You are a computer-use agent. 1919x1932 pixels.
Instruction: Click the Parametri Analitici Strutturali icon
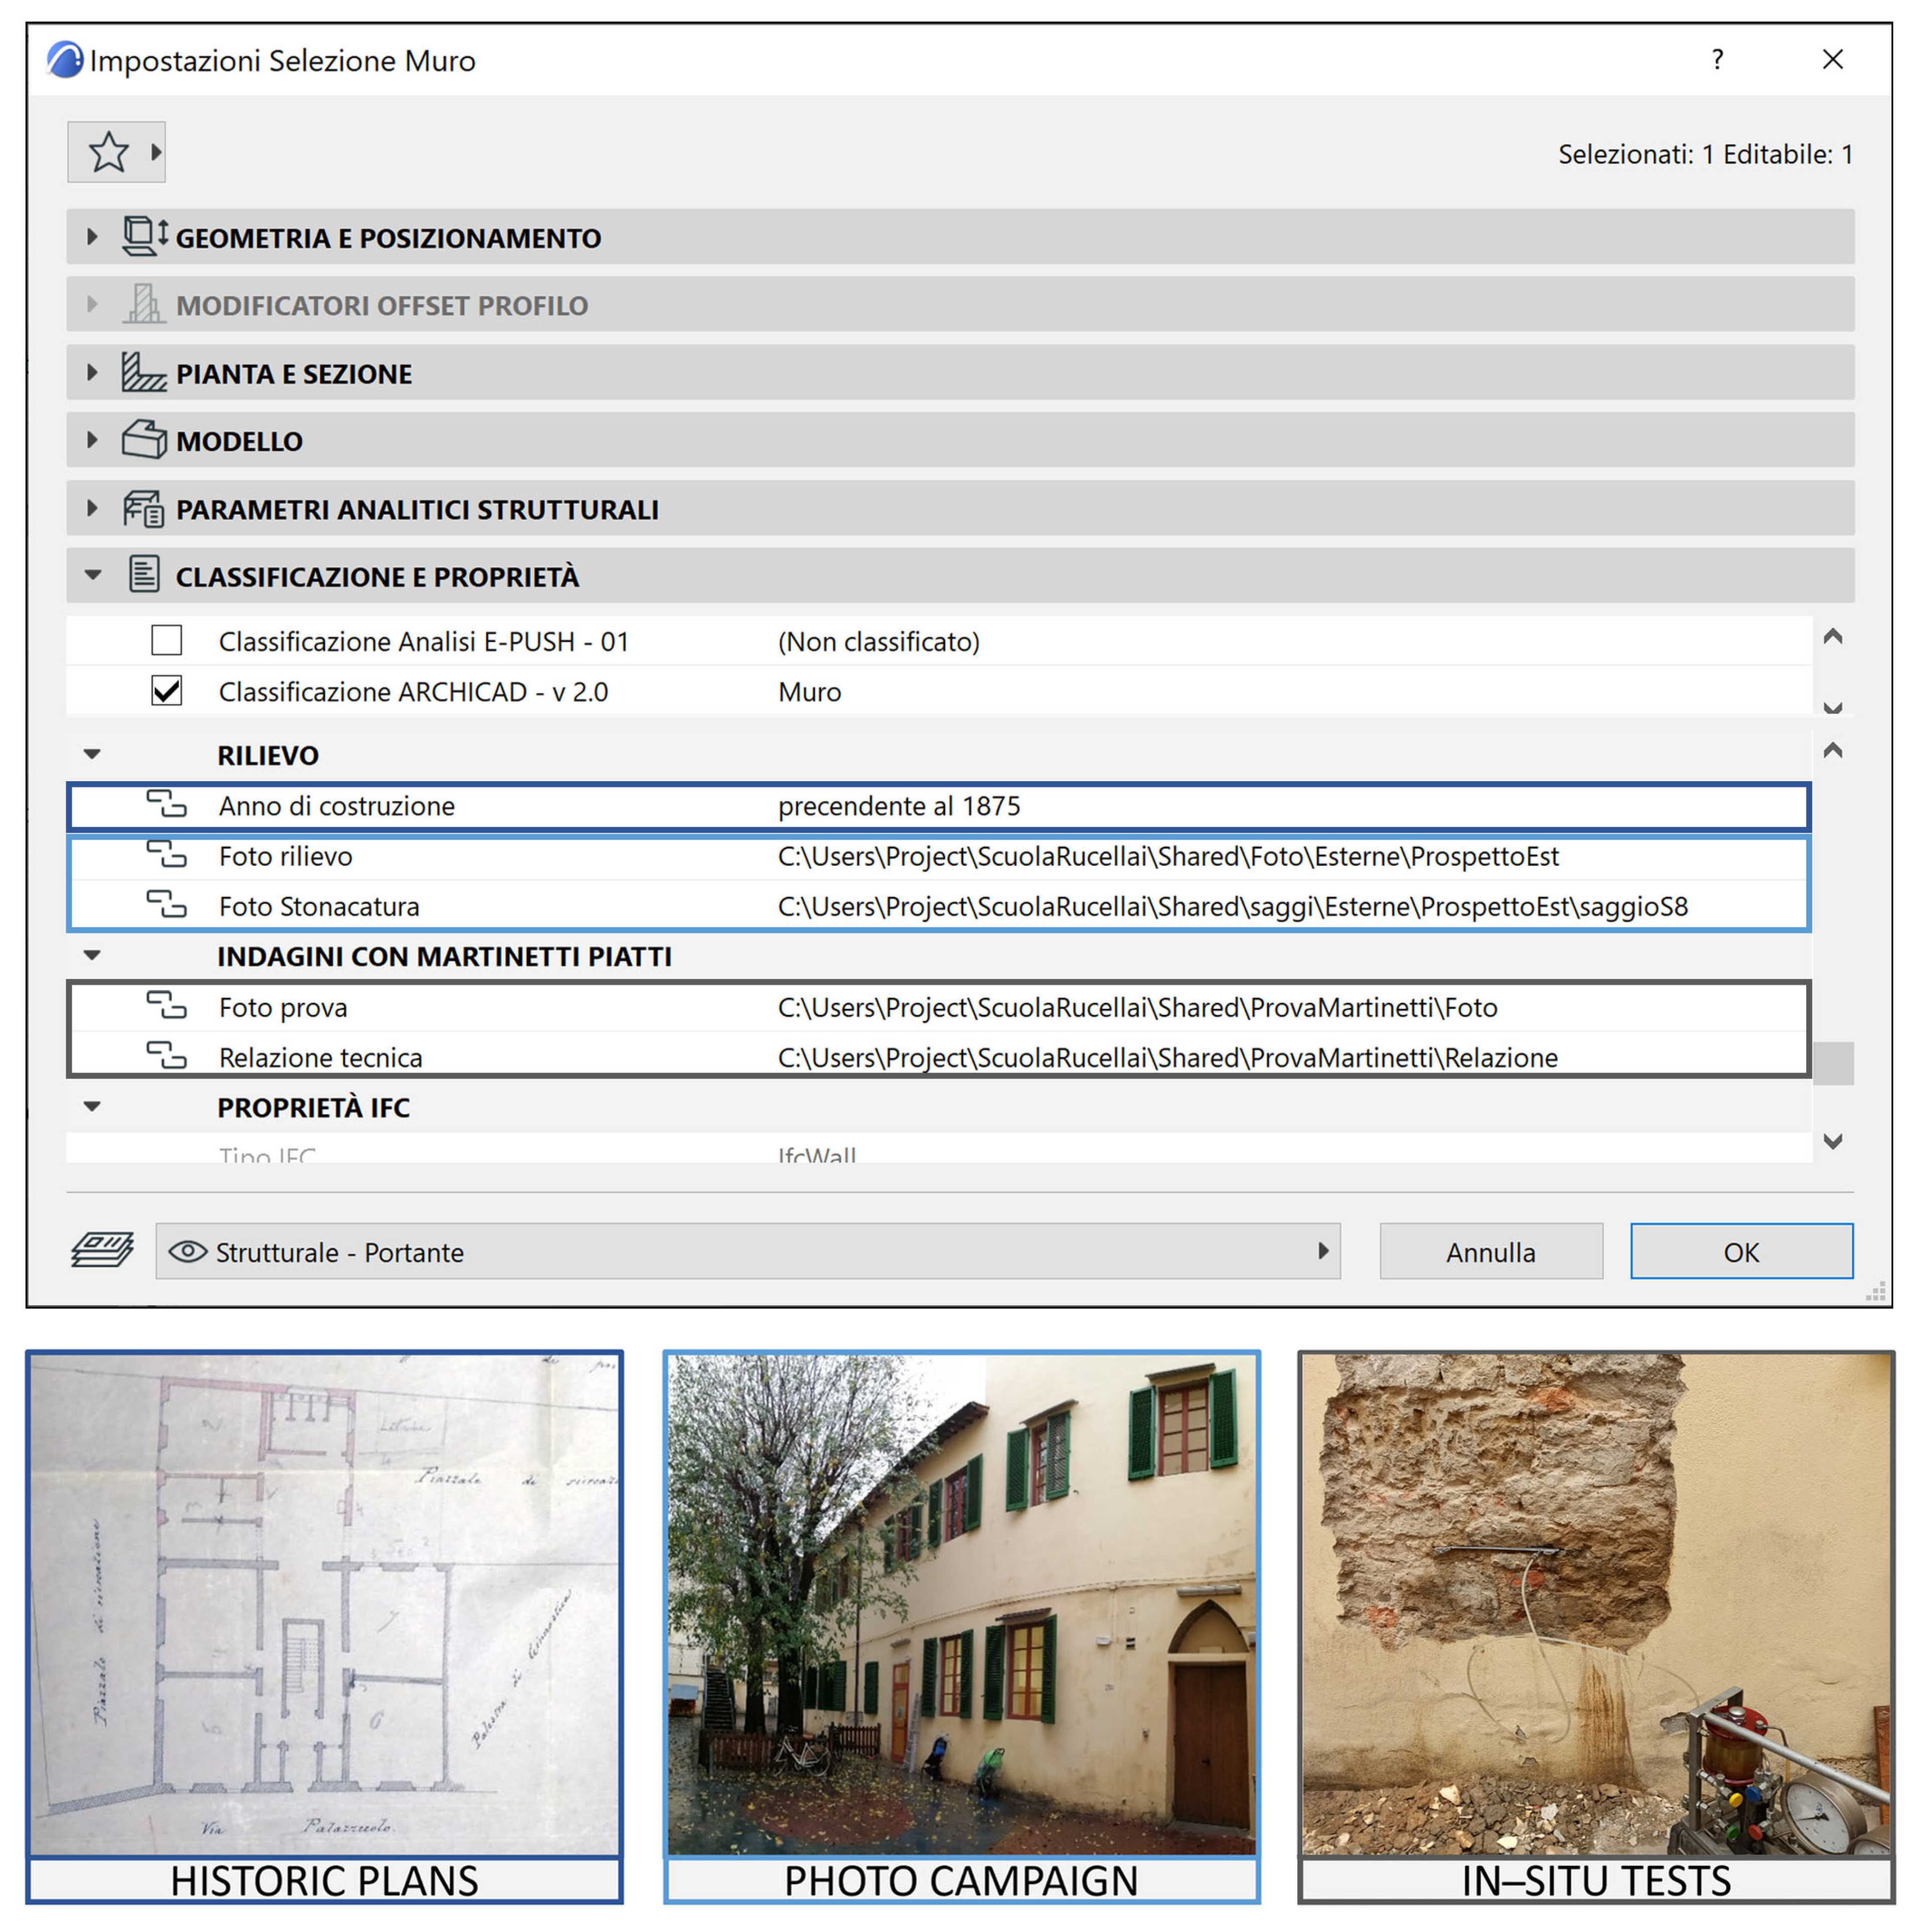144,509
